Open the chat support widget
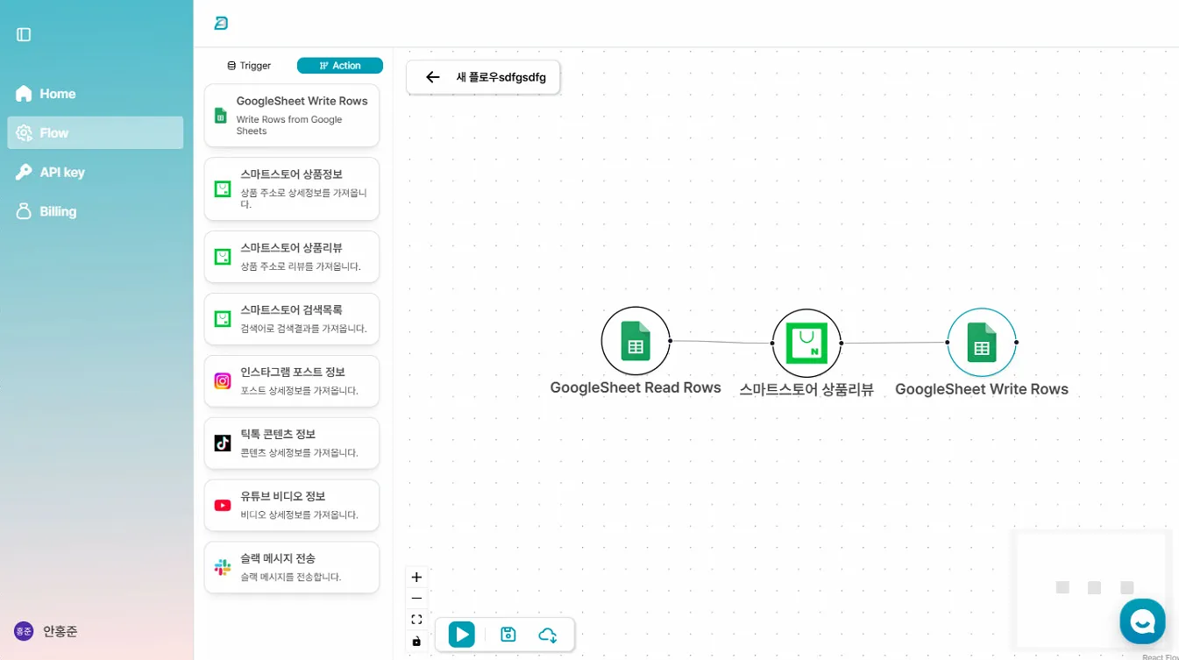This screenshot has width=1179, height=660. point(1141,621)
